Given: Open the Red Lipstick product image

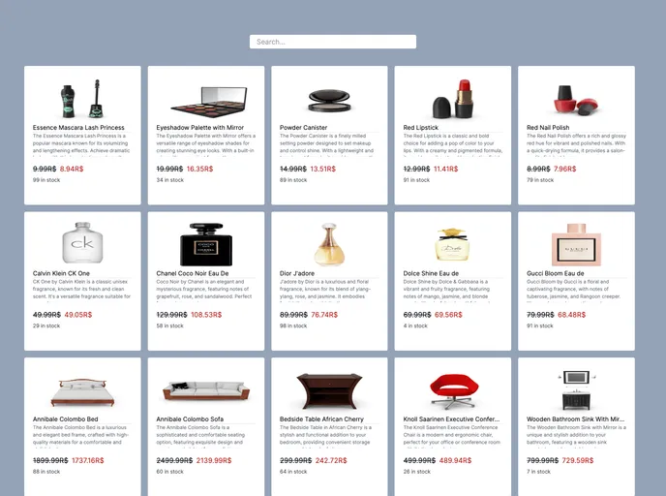Looking at the screenshot, I should [453, 99].
